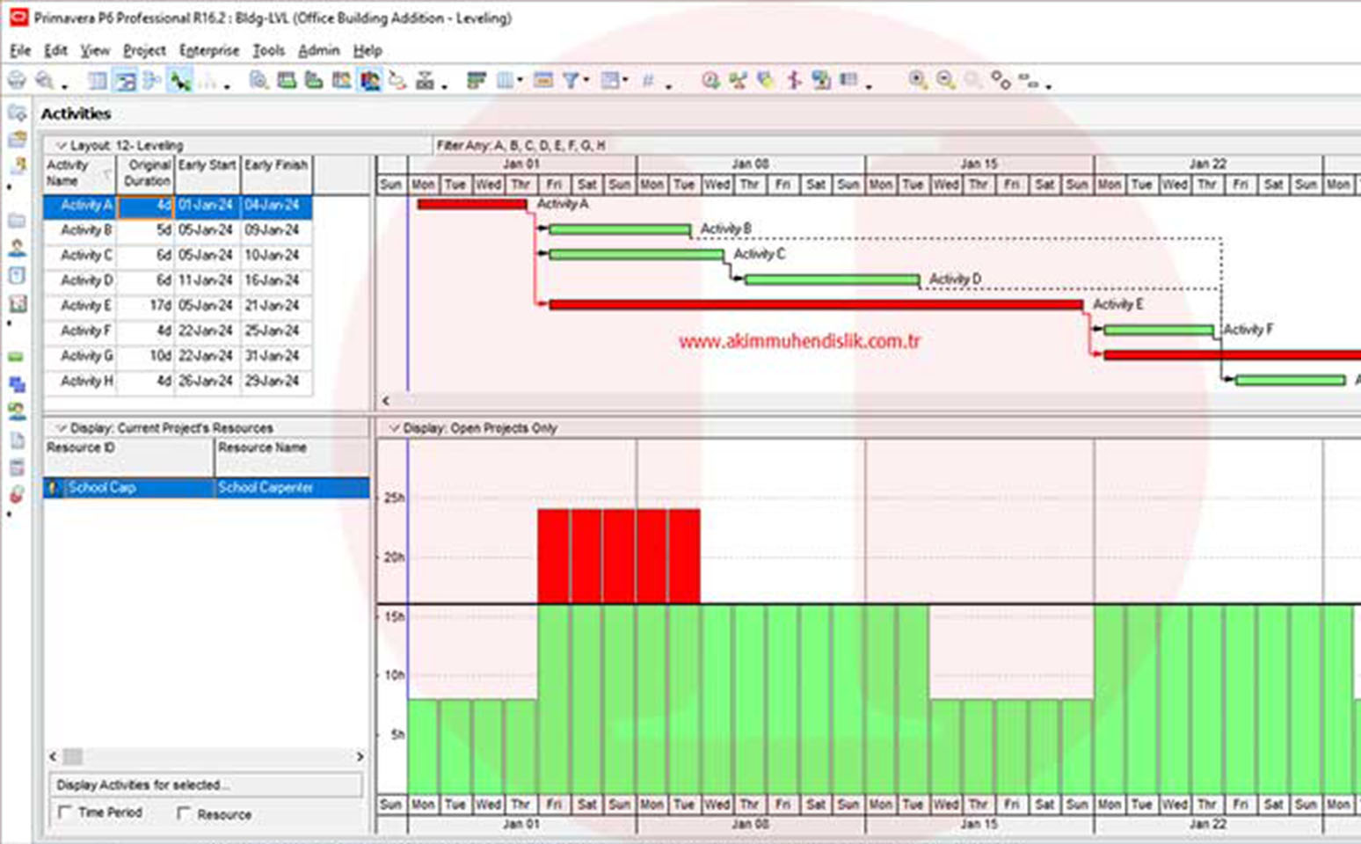This screenshot has height=844, width=1361.
Task: Show the Activity Usage Profile icon
Action: (314, 81)
